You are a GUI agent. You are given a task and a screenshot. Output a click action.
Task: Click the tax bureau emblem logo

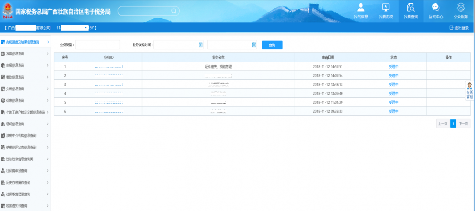pos(8,10)
